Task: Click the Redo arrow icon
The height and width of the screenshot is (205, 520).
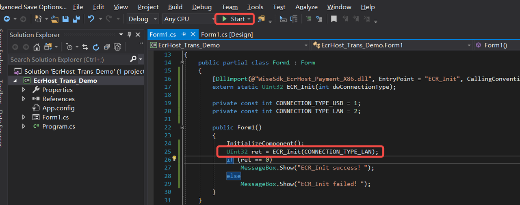Action: 109,19
